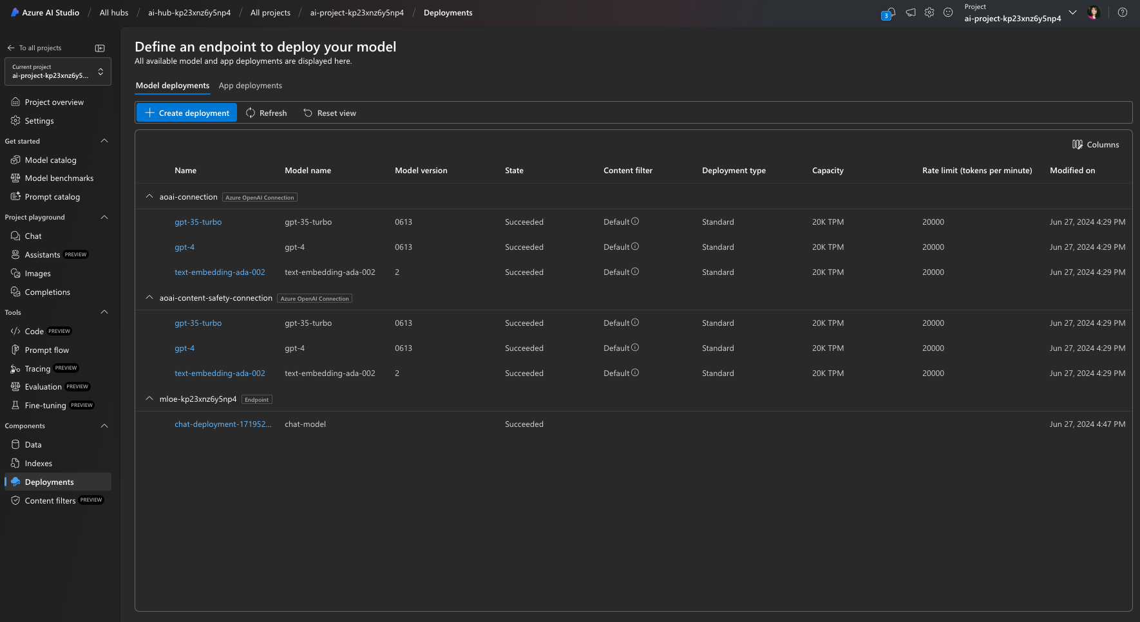Open the help question mark icon
1140x622 pixels.
pyautogui.click(x=1123, y=12)
